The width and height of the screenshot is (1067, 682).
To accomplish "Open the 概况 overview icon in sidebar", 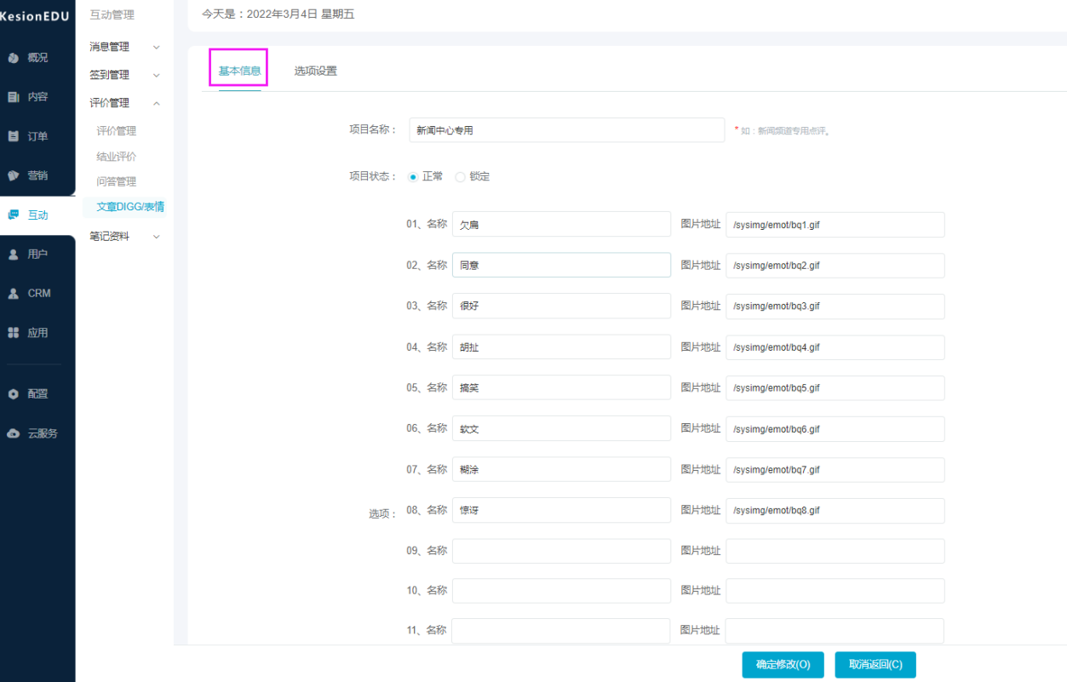I will pyautogui.click(x=13, y=58).
